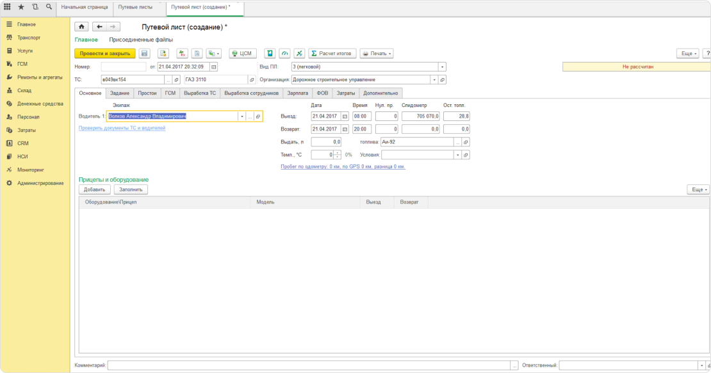Click the Пробег по одометру link
Viewport: 711px width, 373px height.
click(x=343, y=166)
